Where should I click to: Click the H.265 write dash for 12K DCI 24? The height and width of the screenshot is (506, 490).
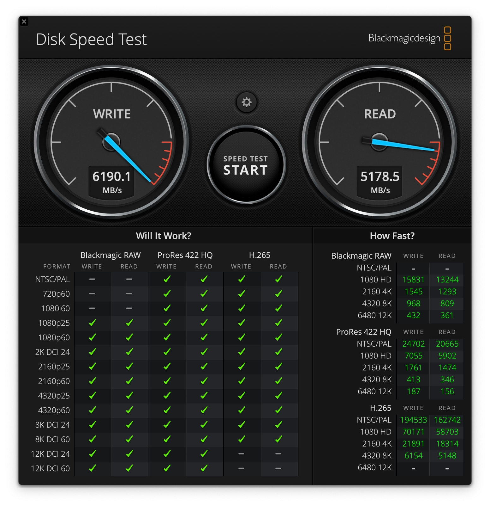pos(242,454)
